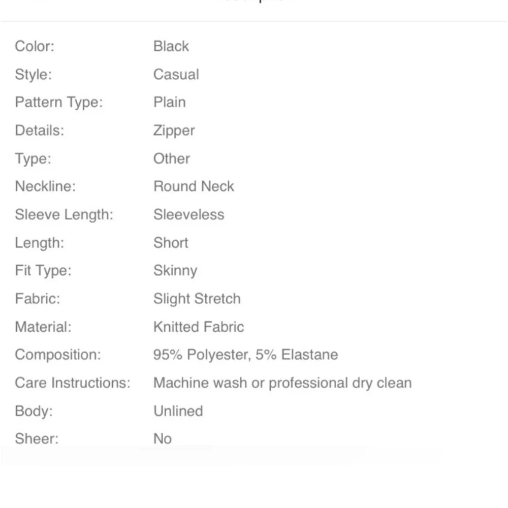Click the "Composition:" label

pos(58,355)
